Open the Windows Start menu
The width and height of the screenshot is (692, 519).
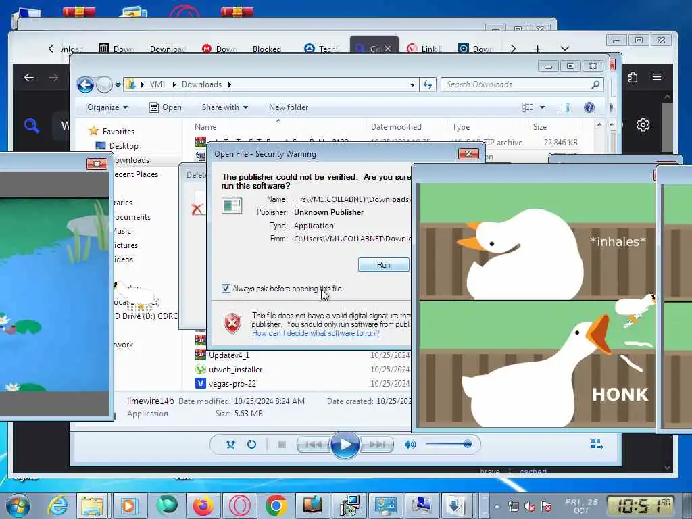tap(18, 505)
